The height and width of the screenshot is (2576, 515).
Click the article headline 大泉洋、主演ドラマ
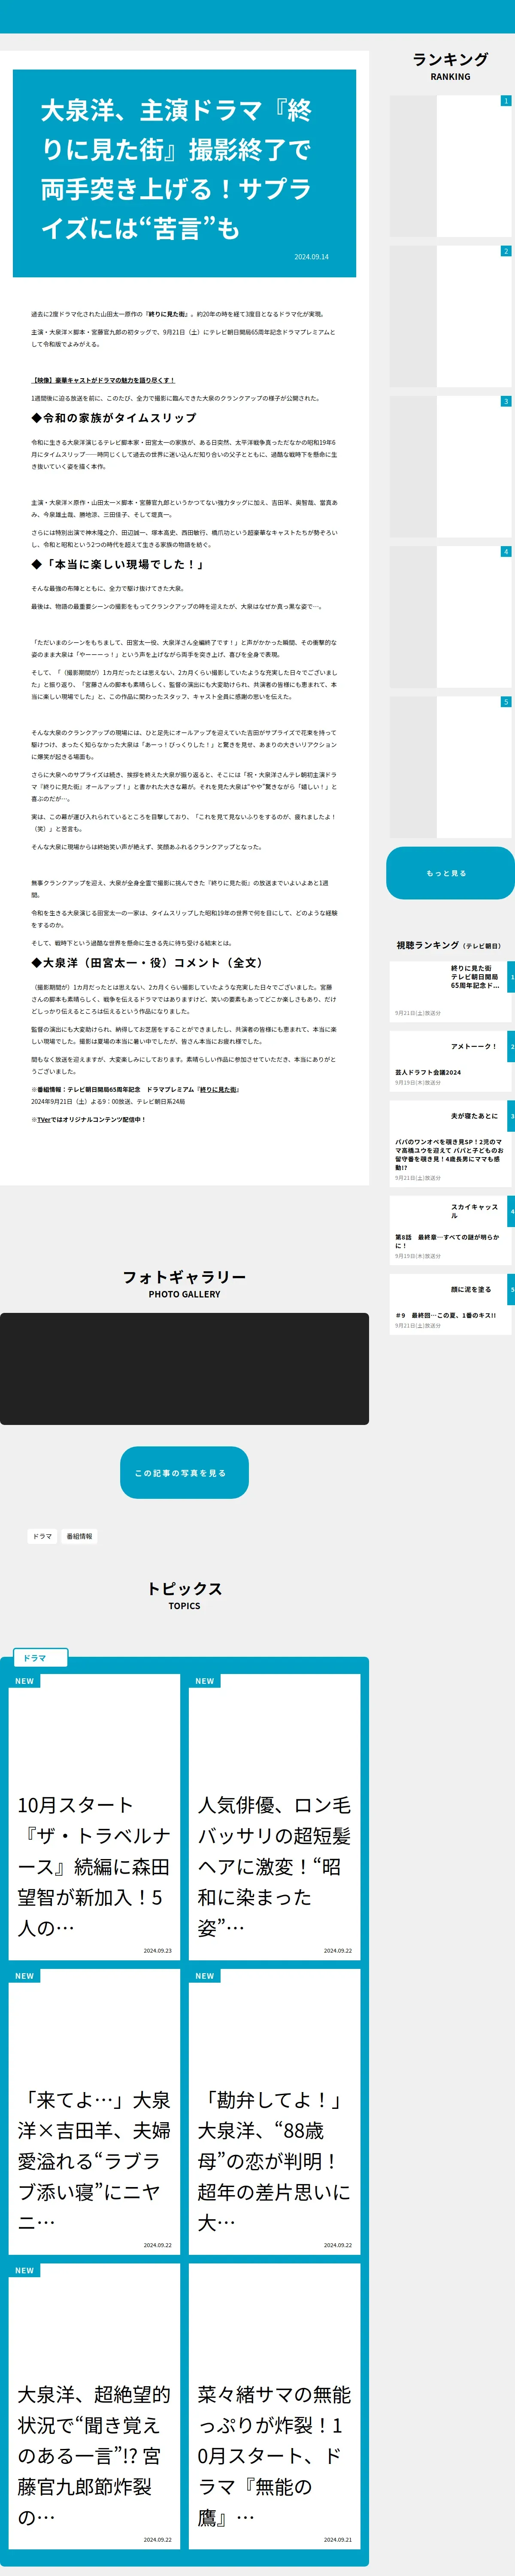(x=176, y=169)
